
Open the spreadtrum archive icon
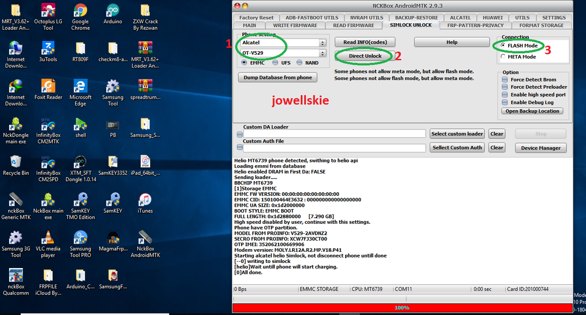tap(145, 89)
